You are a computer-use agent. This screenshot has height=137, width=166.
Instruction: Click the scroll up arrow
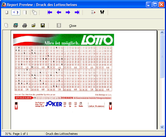pos(162,33)
